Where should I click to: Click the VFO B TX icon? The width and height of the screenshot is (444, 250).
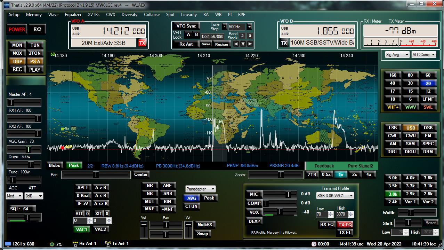(x=284, y=43)
